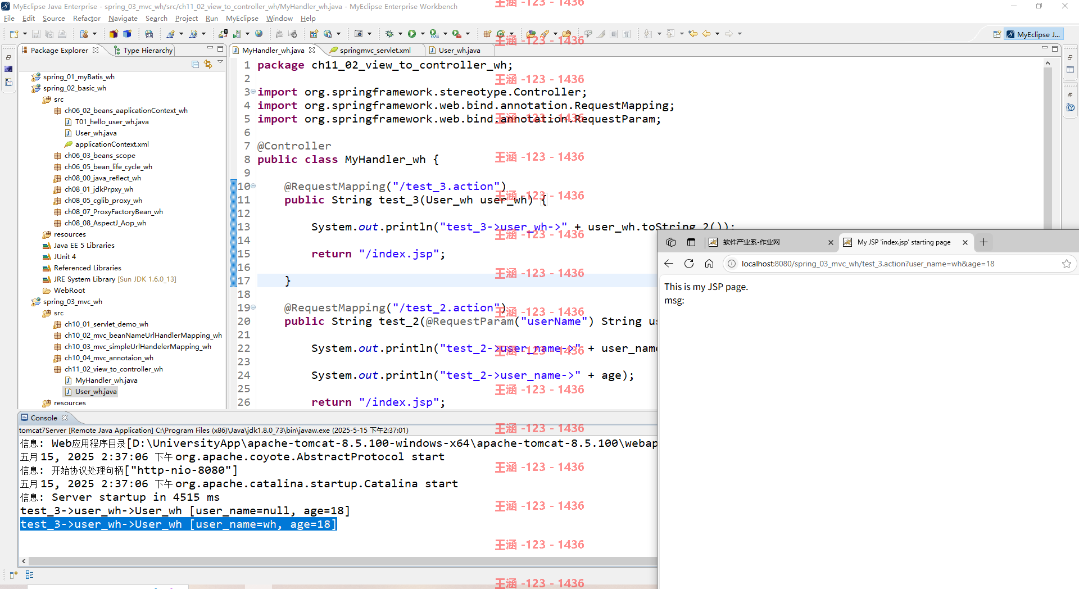This screenshot has height=589, width=1079.
Task: Click the browser tab actions icon
Action: coord(671,242)
